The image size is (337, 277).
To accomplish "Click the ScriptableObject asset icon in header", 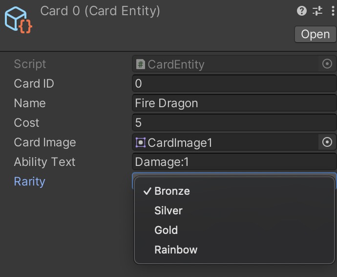I will coord(18,20).
